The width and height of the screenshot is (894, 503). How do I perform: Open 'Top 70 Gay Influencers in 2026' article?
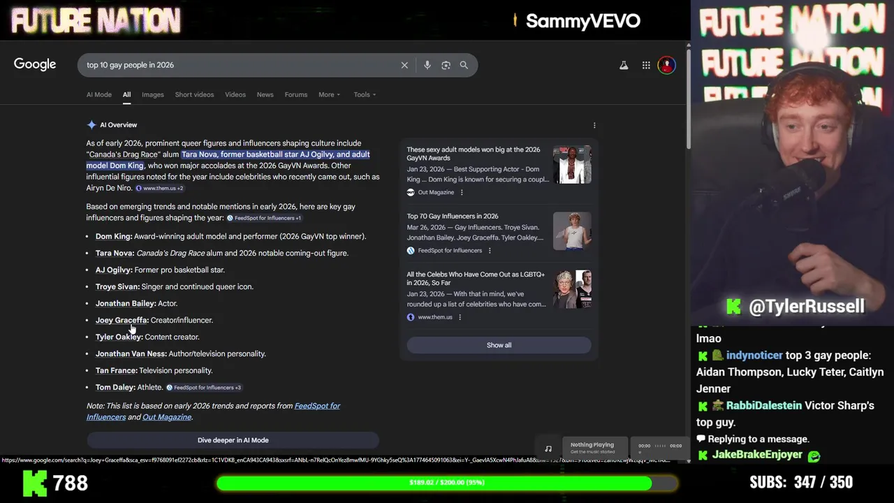453,216
